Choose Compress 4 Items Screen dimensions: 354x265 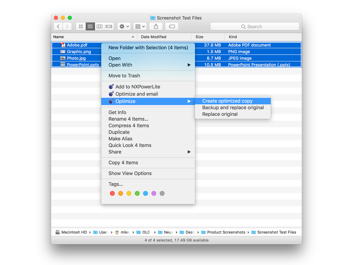[x=148, y=126]
